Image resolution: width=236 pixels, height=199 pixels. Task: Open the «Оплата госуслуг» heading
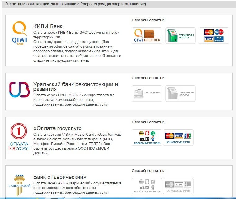click(x=57, y=128)
